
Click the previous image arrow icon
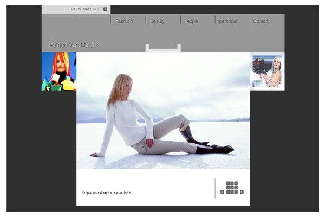click(x=222, y=192)
